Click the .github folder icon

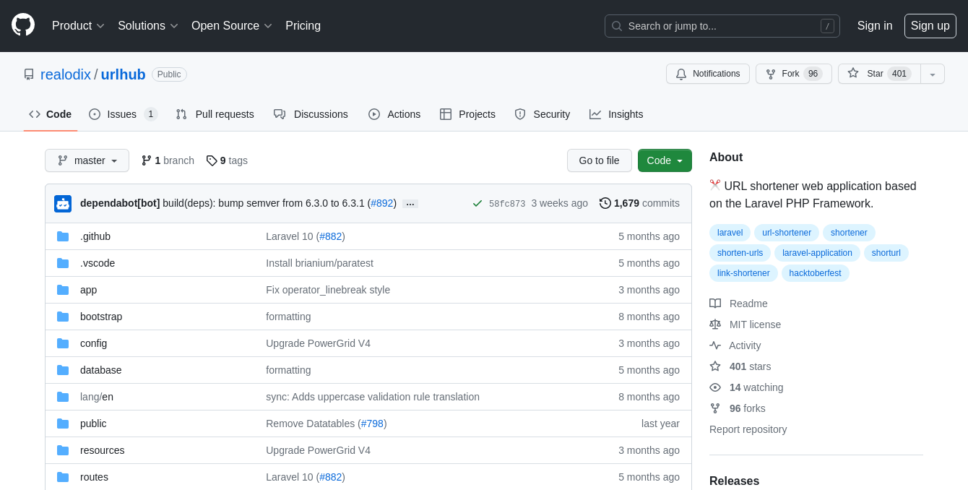[63, 236]
